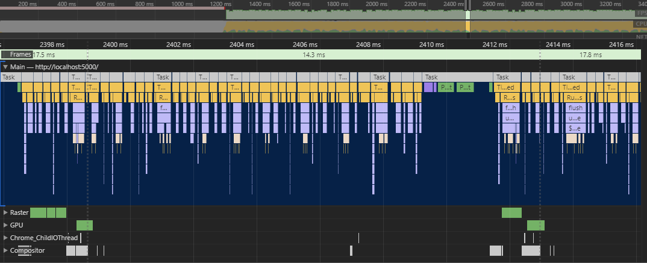Select the f...h function block
The width and height of the screenshot is (647, 263).
pos(510,108)
